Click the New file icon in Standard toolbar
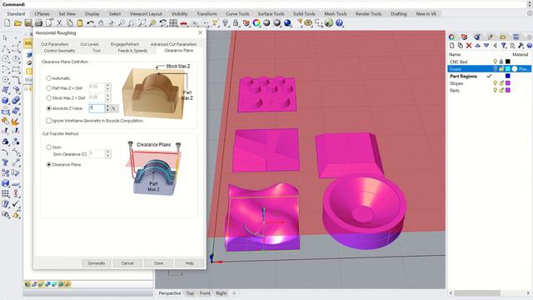Screen dimensions: 533x300 7,22
